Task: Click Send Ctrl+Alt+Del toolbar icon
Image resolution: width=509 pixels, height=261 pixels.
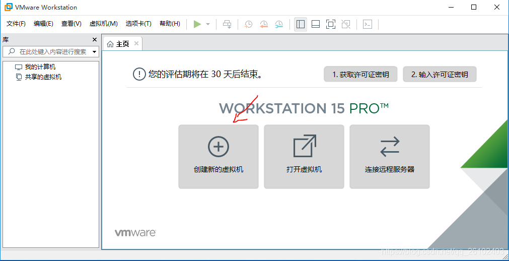Action: (227, 24)
